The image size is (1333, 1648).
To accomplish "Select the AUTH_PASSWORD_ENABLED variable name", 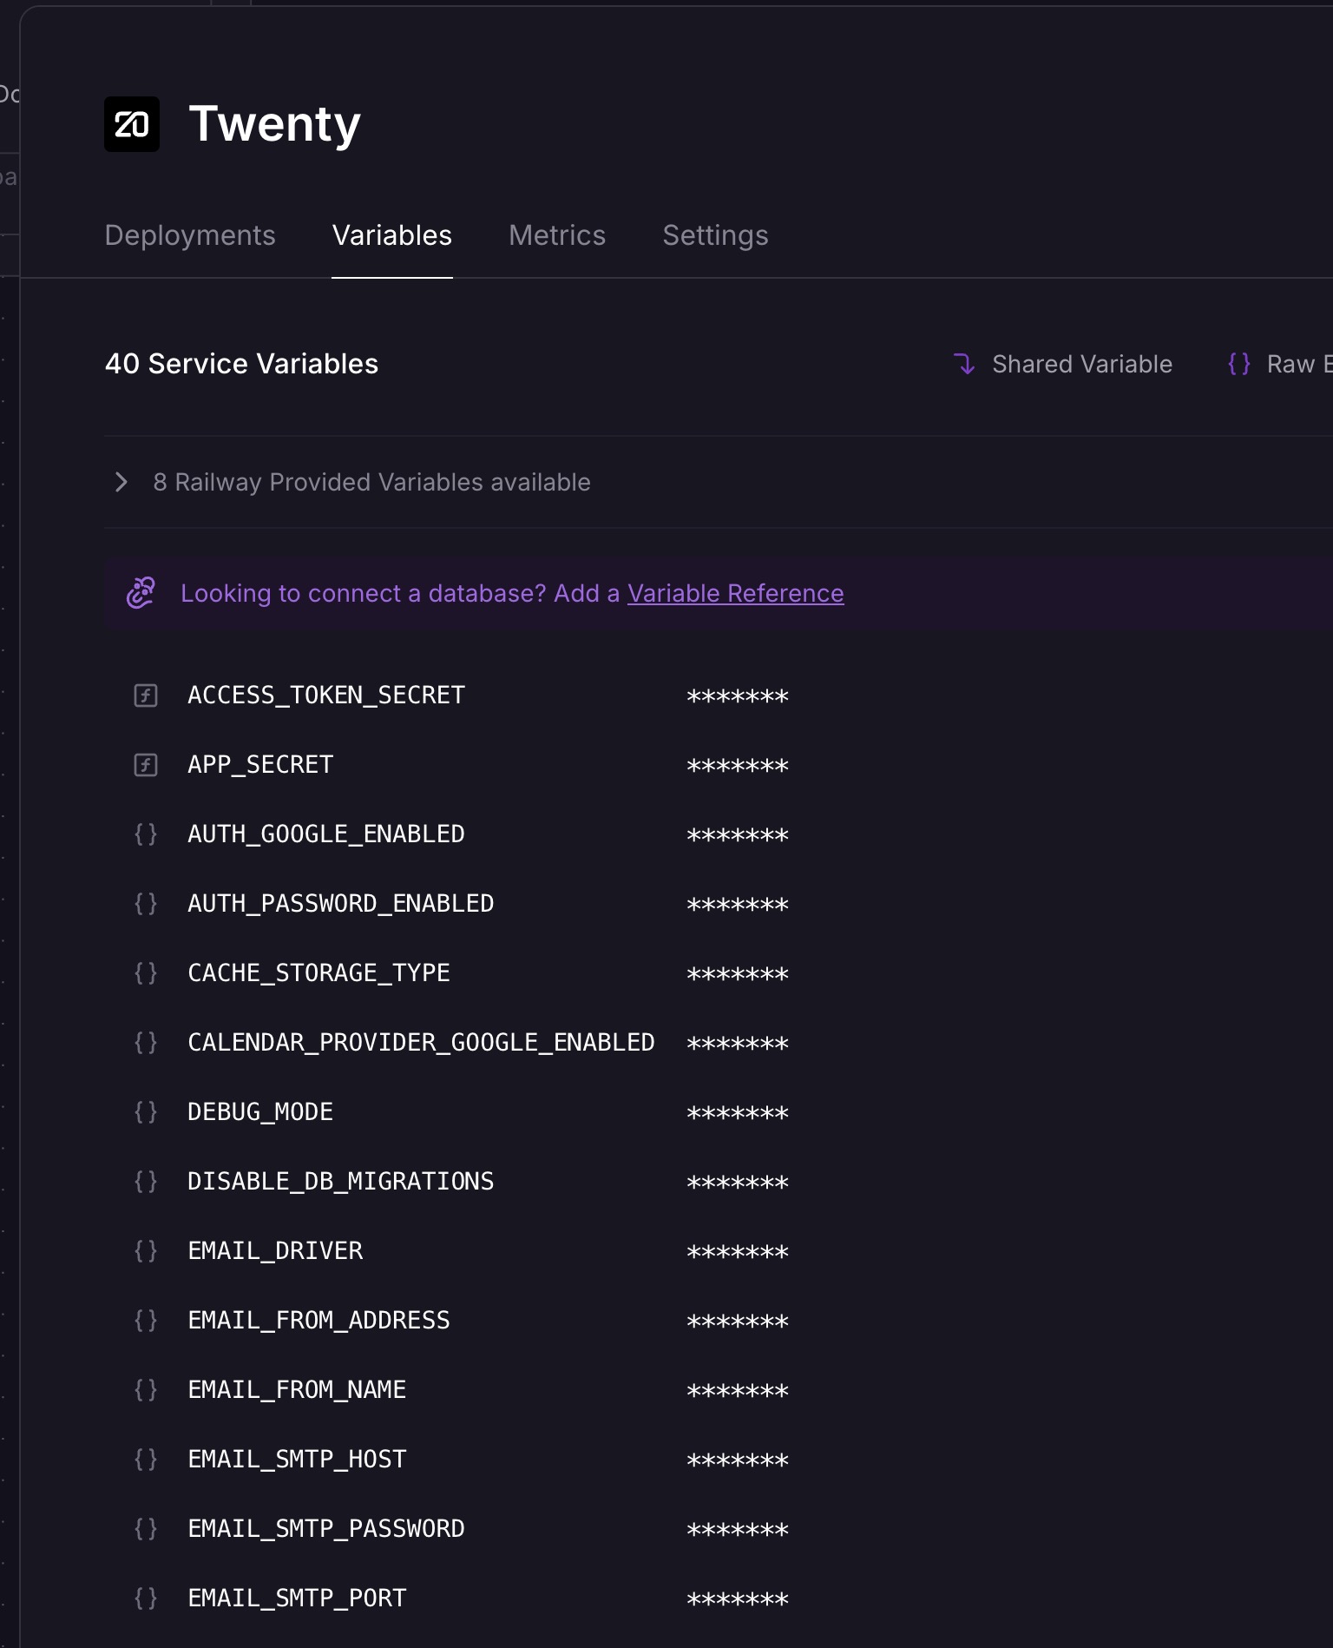I will [341, 904].
